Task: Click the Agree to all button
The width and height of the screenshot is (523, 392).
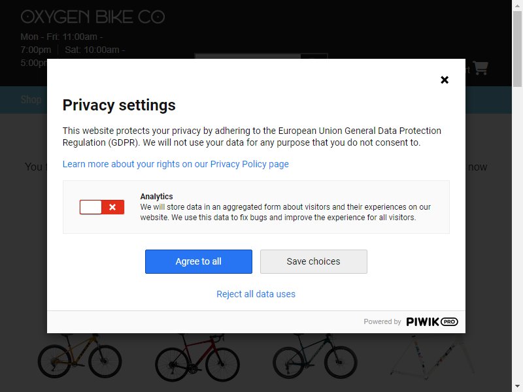Action: click(x=199, y=262)
